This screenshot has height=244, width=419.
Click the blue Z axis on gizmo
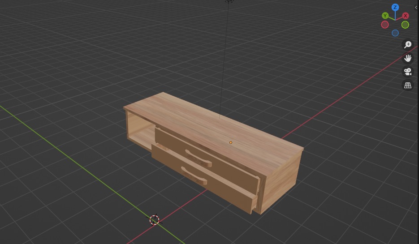click(x=395, y=8)
